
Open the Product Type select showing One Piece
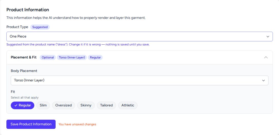[139, 36]
